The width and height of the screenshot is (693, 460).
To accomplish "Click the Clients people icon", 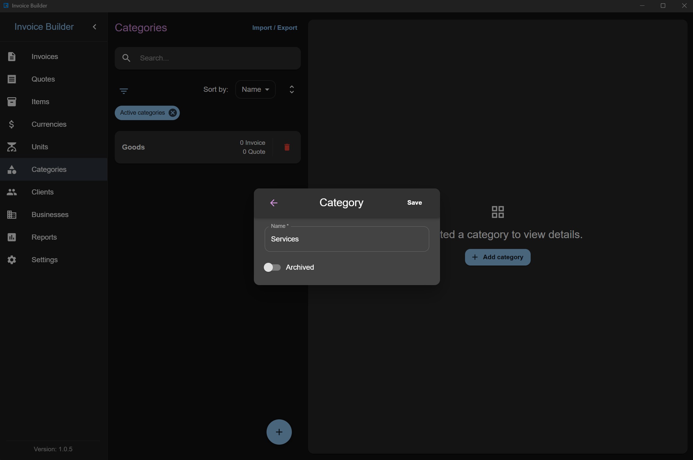I will coord(11,192).
